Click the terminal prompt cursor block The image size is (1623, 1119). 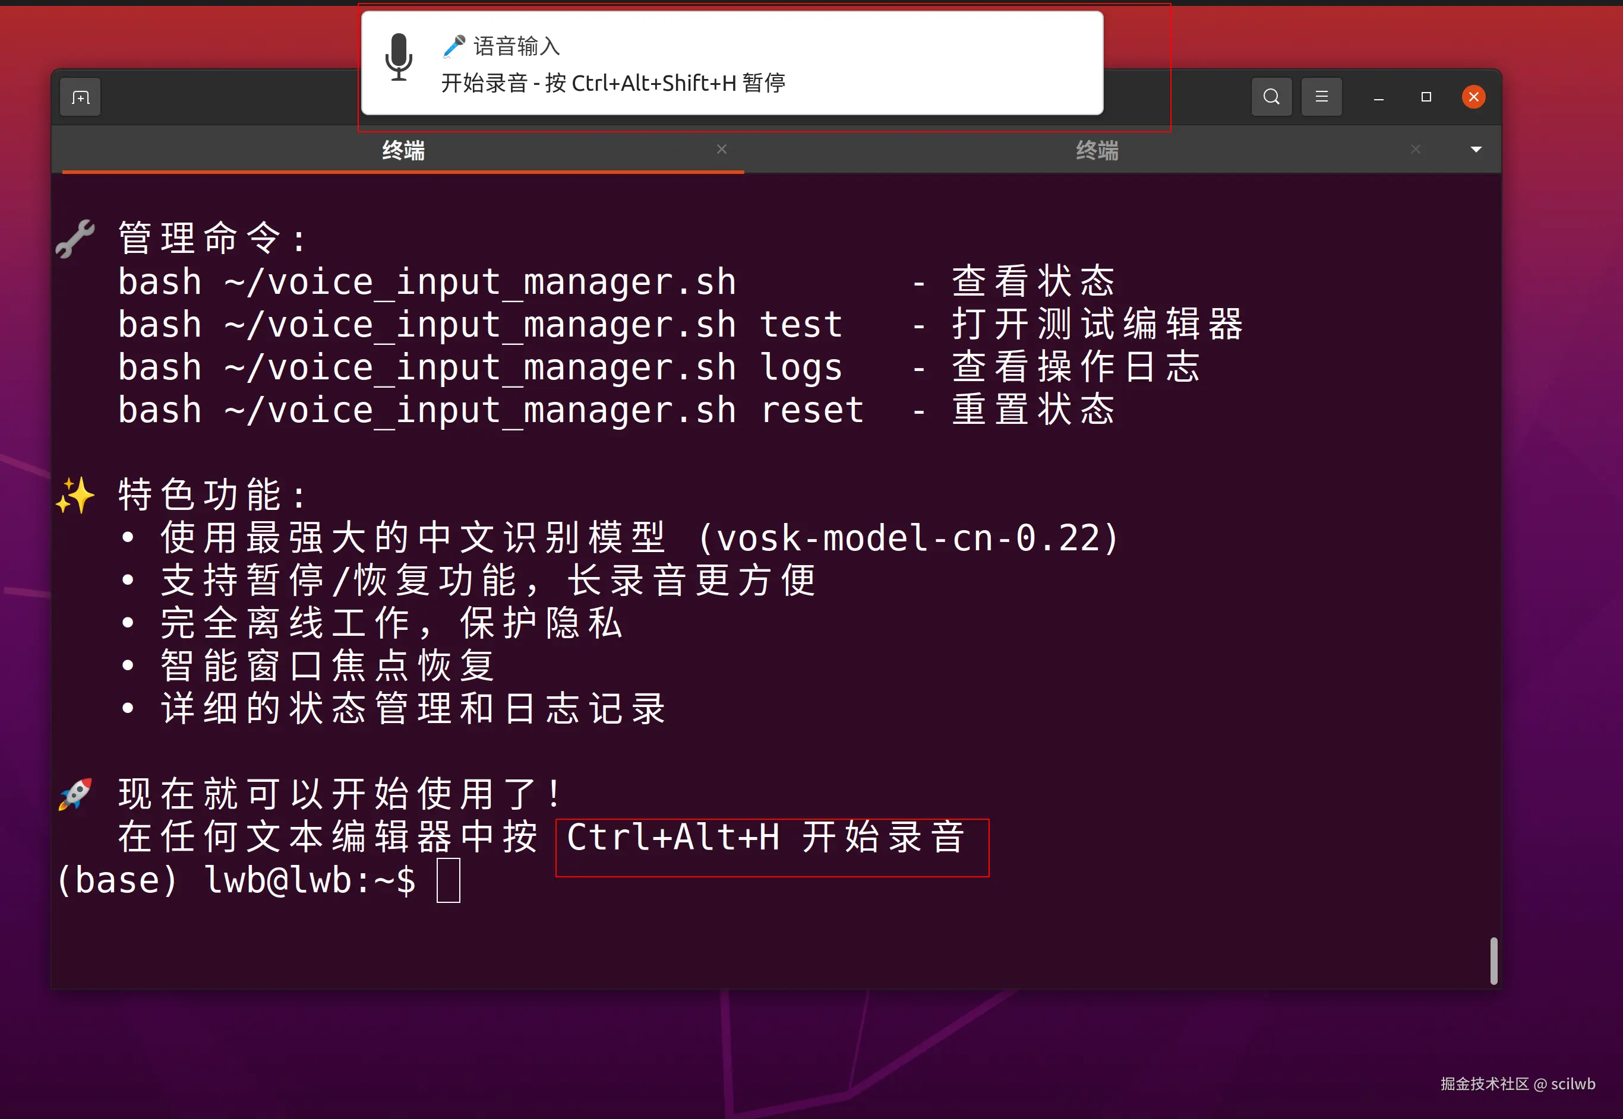[449, 880]
